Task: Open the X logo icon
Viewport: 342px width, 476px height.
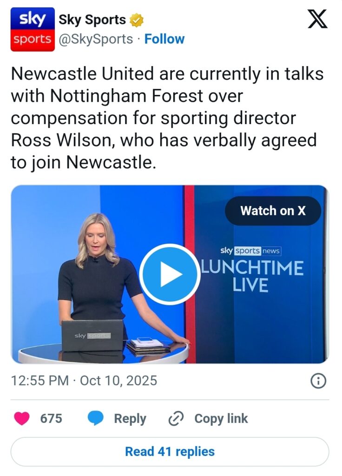Action: click(x=317, y=19)
